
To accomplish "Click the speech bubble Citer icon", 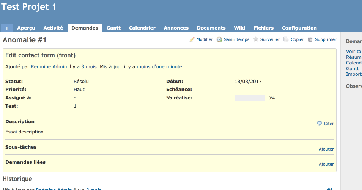I will 320,124.
